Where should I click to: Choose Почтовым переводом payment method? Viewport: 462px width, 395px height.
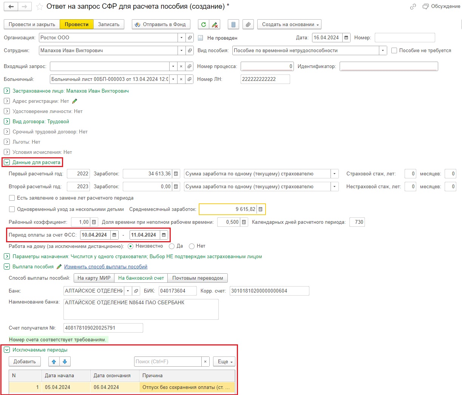pyautogui.click(x=198, y=278)
